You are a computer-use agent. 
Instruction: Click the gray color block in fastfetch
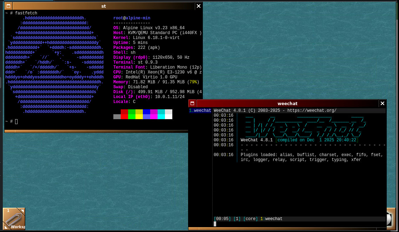point(117,117)
